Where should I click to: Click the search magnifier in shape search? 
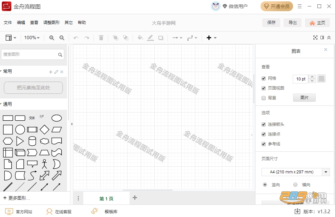click(x=60, y=55)
